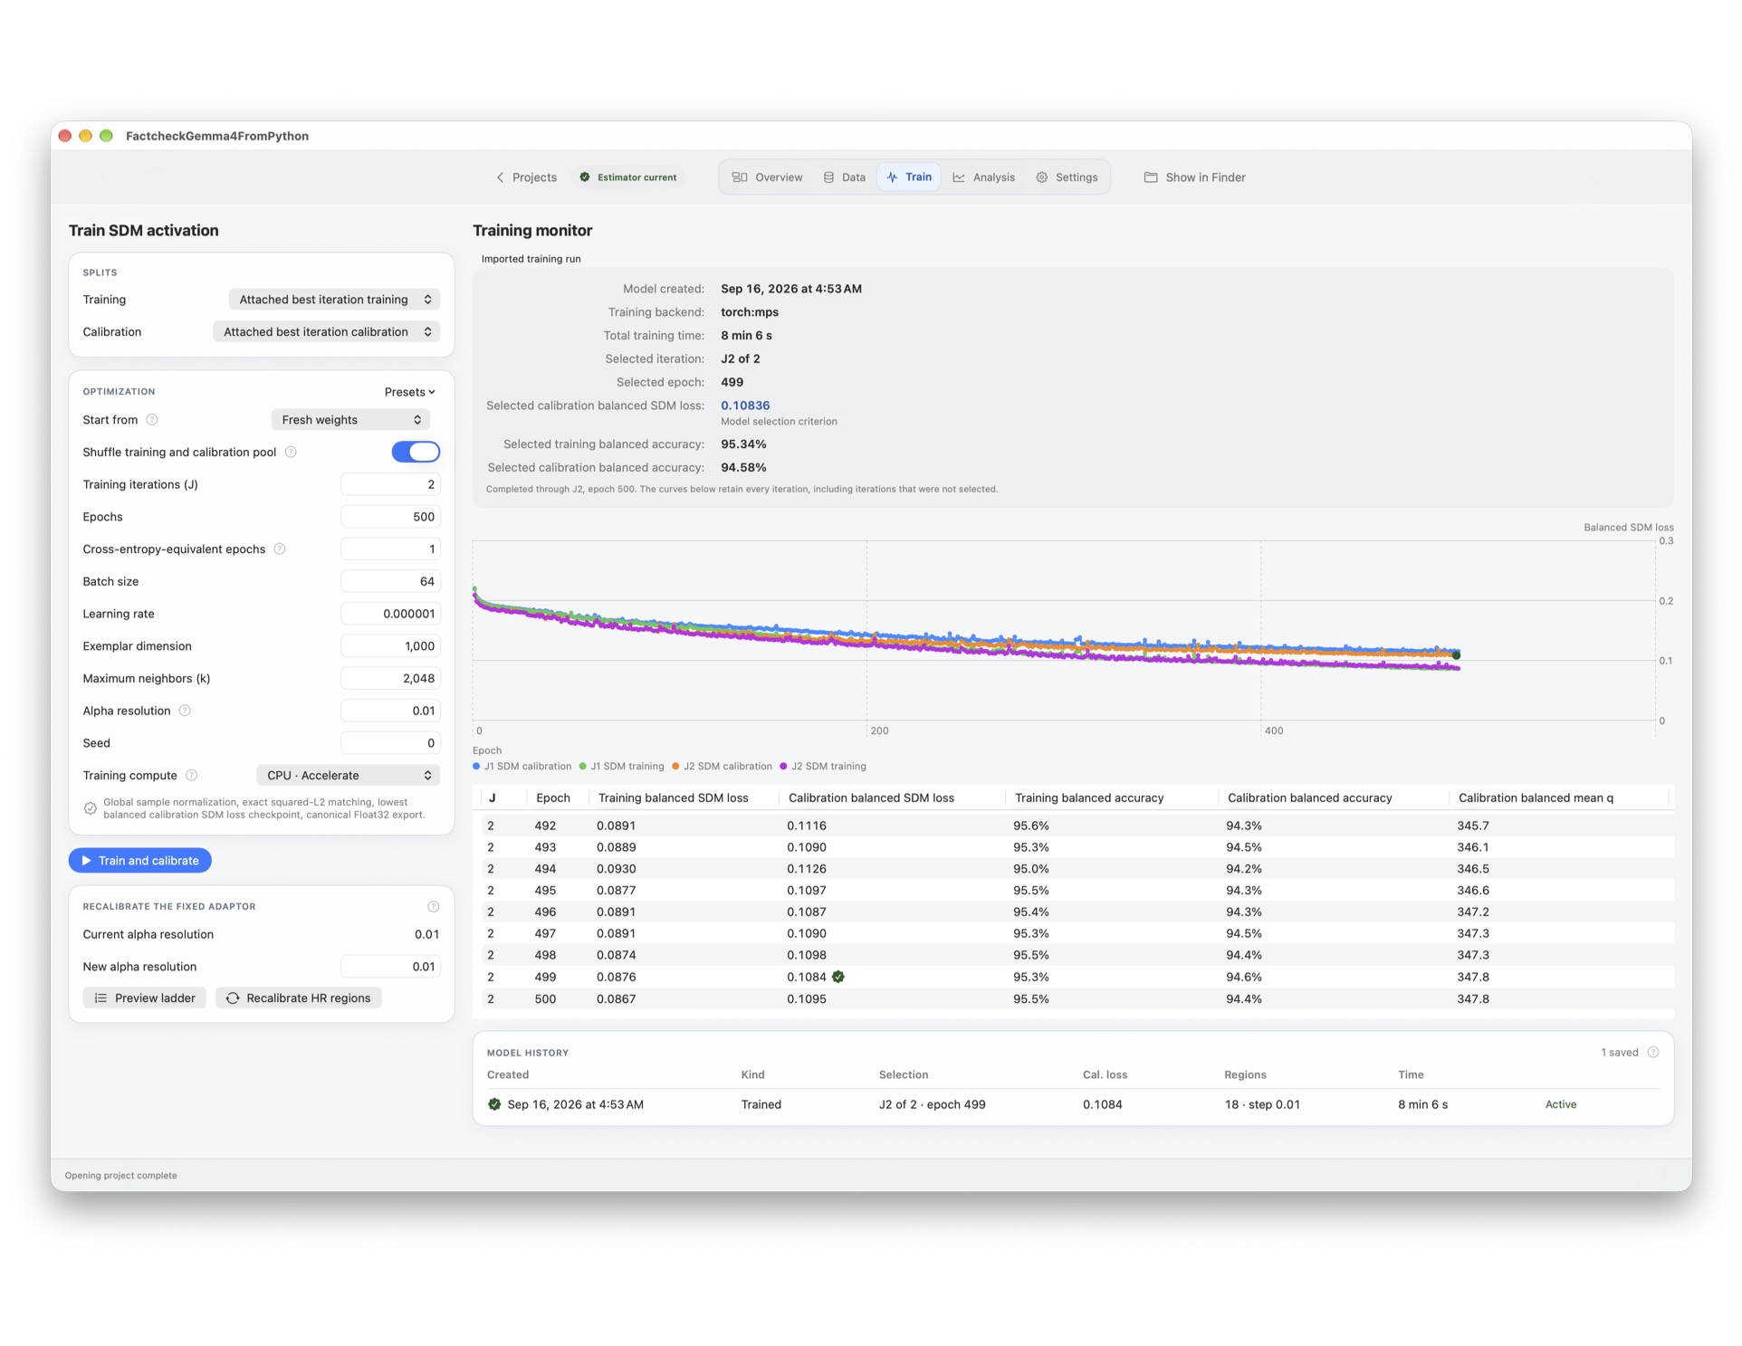Viewport: 1742px width, 1346px height.
Task: Click the selected point marker on chart
Action: (1456, 655)
